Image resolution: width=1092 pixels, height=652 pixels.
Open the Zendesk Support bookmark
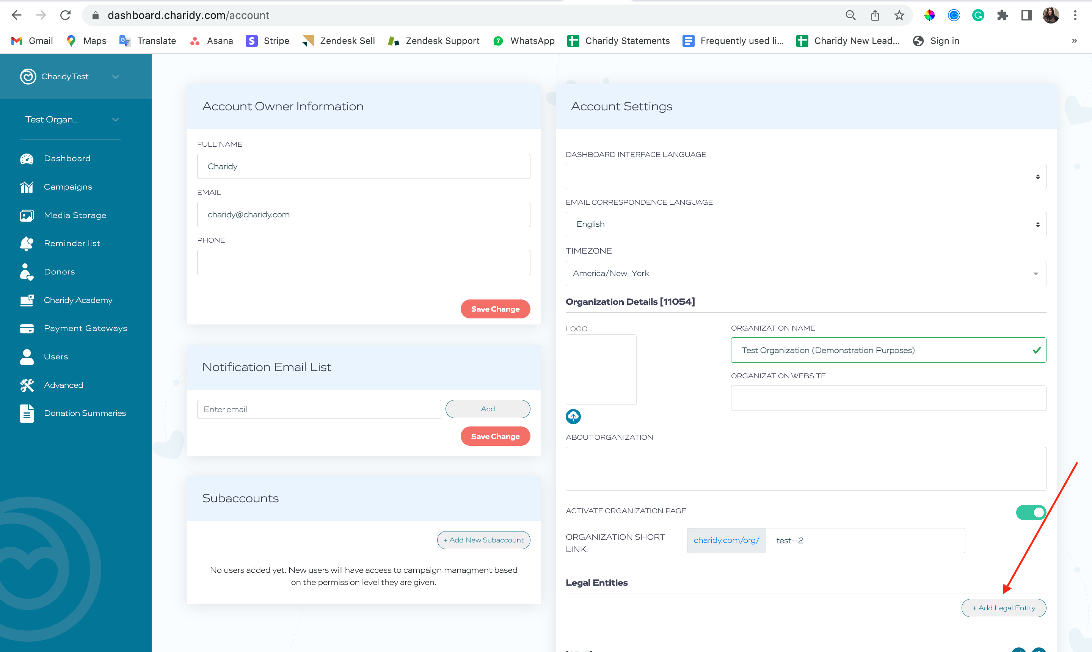pyautogui.click(x=434, y=41)
